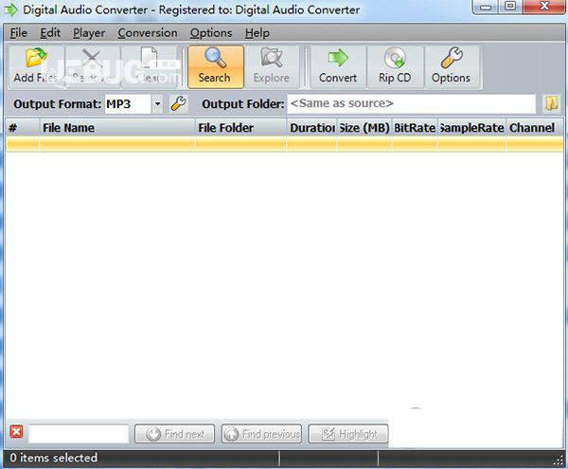Select the MP3 output format field
Image resolution: width=568 pixels, height=469 pixels.
tap(128, 104)
